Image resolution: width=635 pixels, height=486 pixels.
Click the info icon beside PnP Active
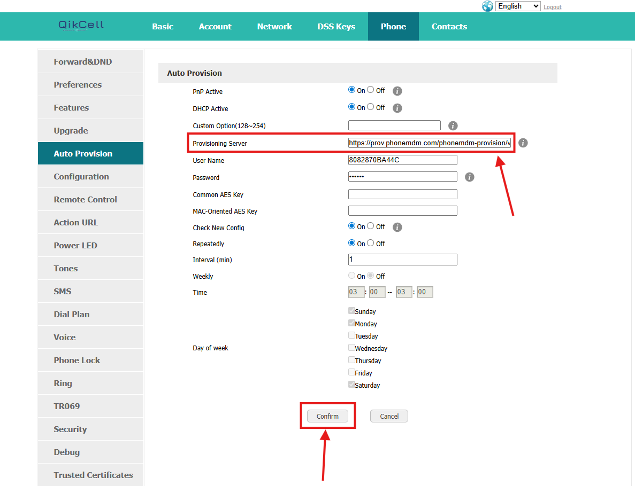pyautogui.click(x=397, y=91)
